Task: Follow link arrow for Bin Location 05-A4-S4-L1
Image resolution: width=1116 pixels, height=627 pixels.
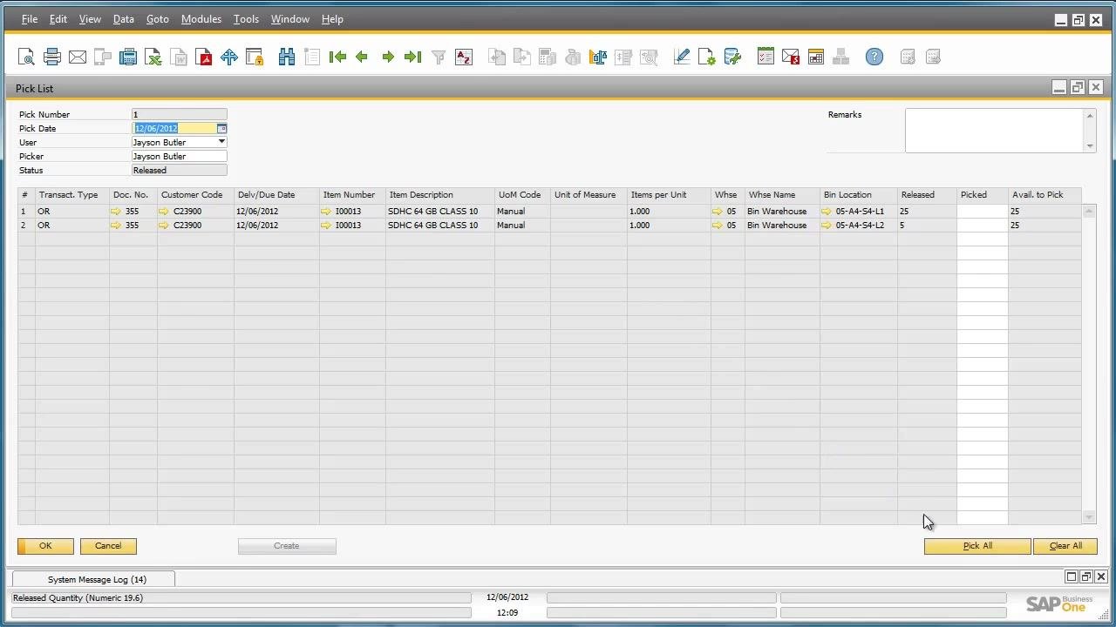Action: pos(827,212)
